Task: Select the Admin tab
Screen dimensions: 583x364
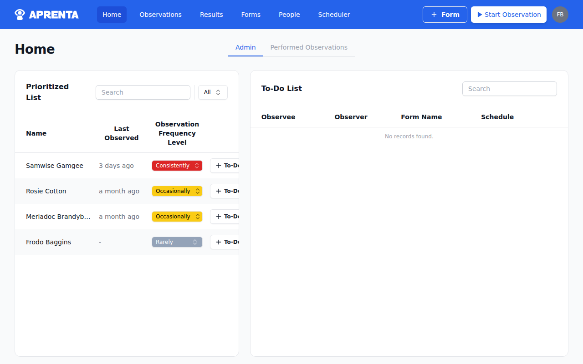Action: click(245, 47)
